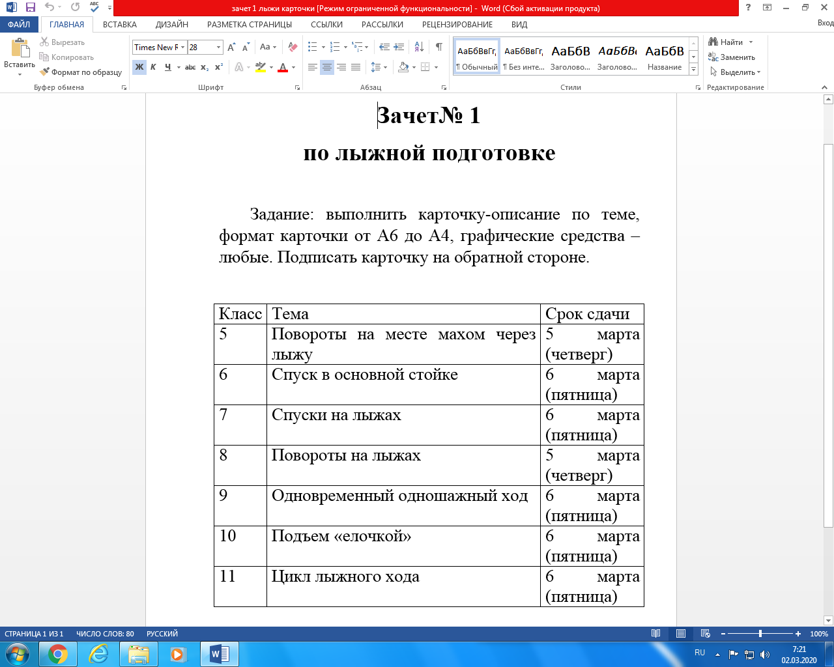The height and width of the screenshot is (667, 834).
Task: Click the Вырезать button
Action: coord(62,42)
